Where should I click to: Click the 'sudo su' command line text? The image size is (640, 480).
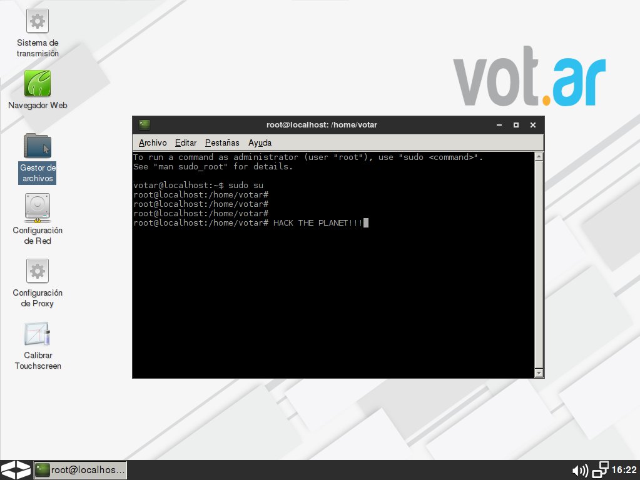pyautogui.click(x=246, y=186)
